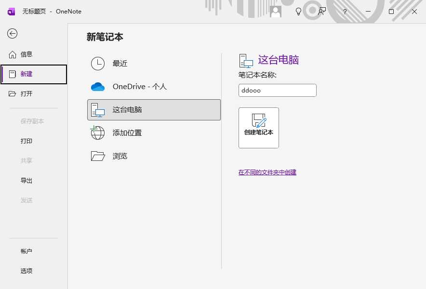Open the 信息 page
The width and height of the screenshot is (426, 289).
34,54
